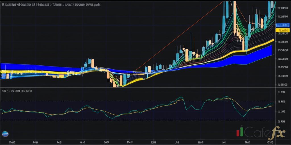Select the yellow highlighted price label on the price axis
Image resolution: width=291 pixels, height=145 pixels.
pyautogui.click(x=282, y=30)
